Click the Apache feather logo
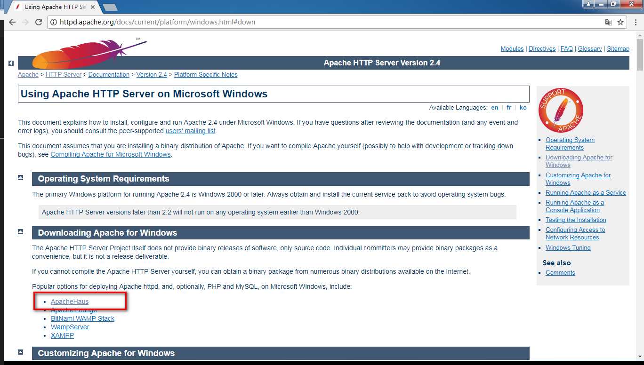The width and height of the screenshot is (644, 365). [x=89, y=53]
